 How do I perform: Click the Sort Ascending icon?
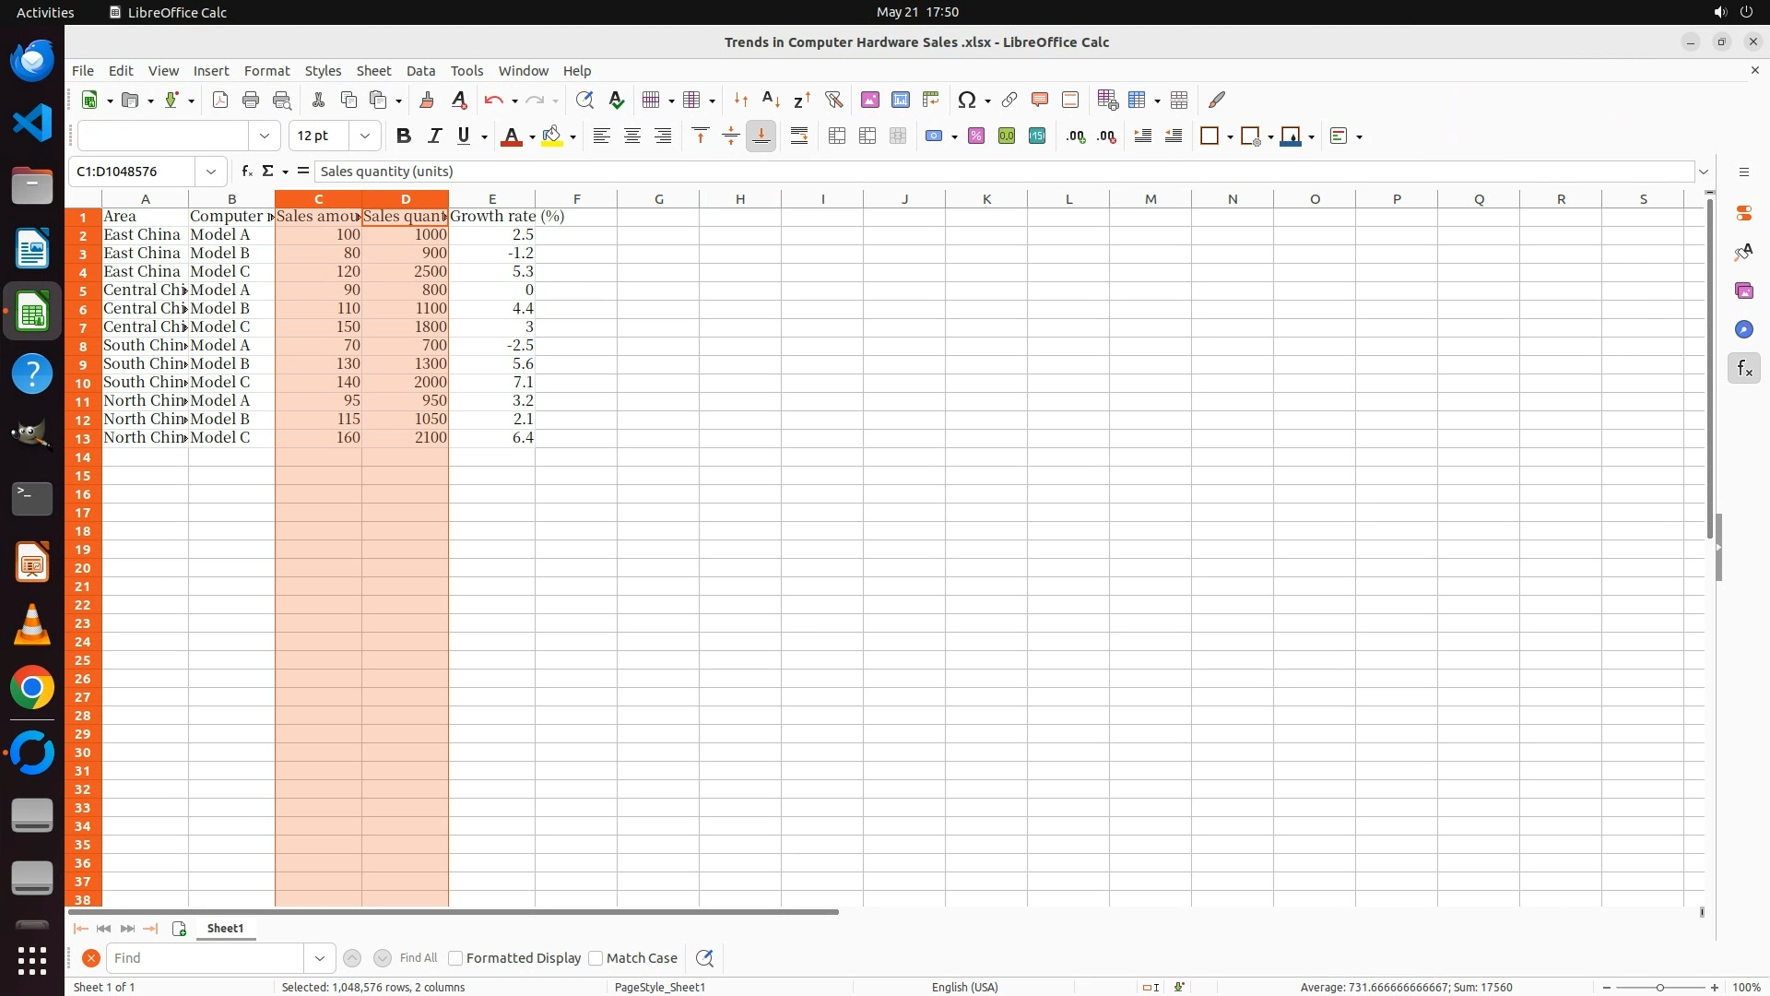tap(771, 100)
